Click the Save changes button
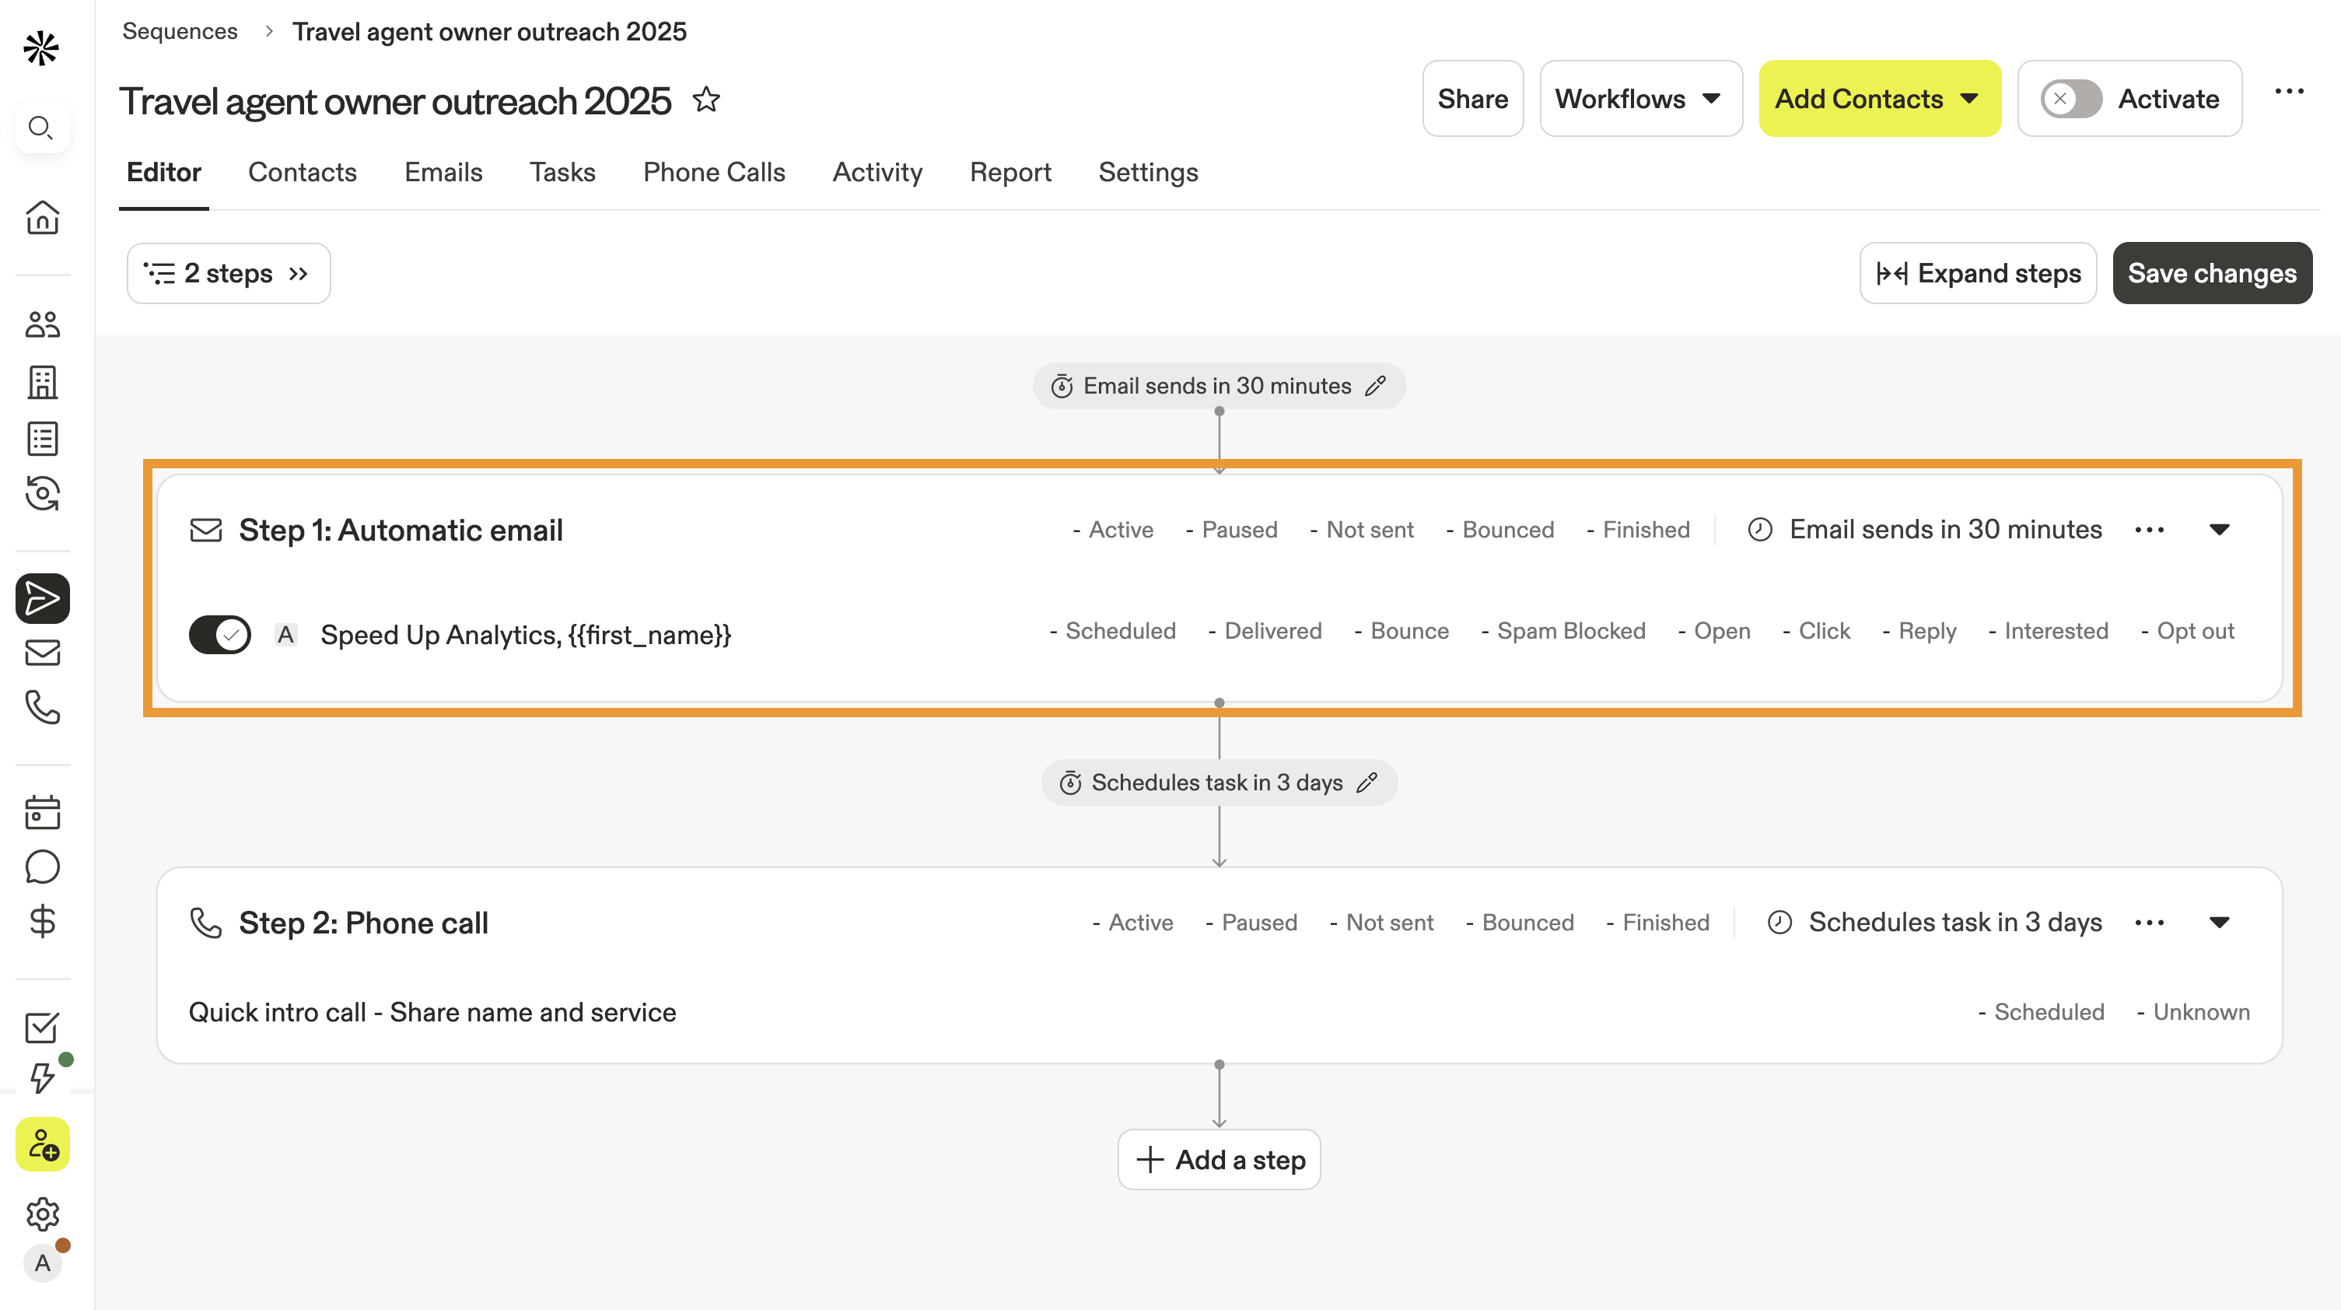Viewport: 2341px width, 1310px height. pyautogui.click(x=2211, y=274)
